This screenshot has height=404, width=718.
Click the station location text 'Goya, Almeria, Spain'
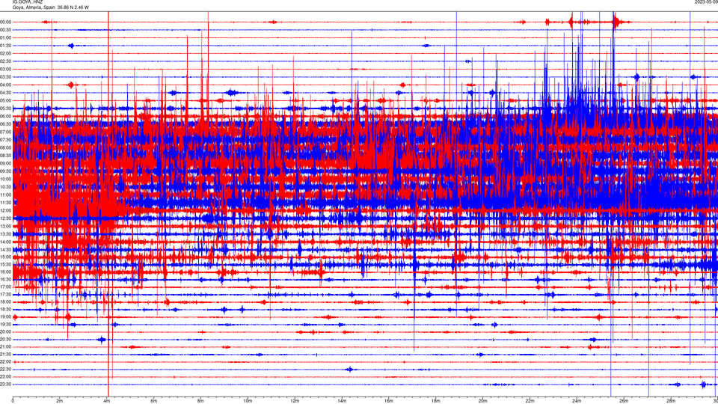tap(34, 7)
